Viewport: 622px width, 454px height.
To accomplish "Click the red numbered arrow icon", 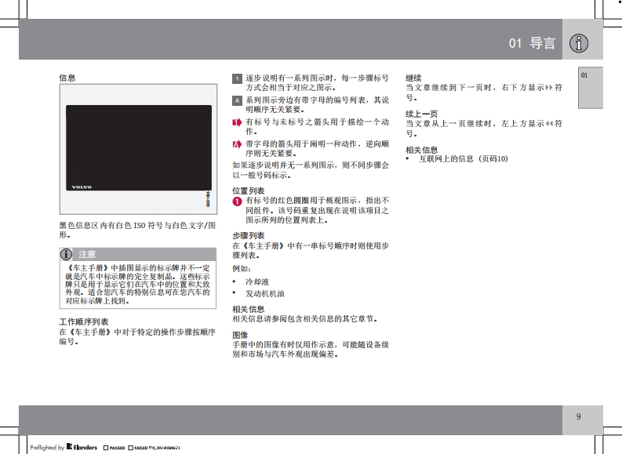I will point(238,123).
